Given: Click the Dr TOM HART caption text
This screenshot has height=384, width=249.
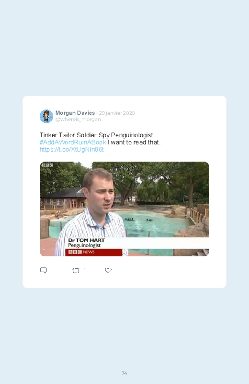Looking at the screenshot, I should tap(86, 240).
